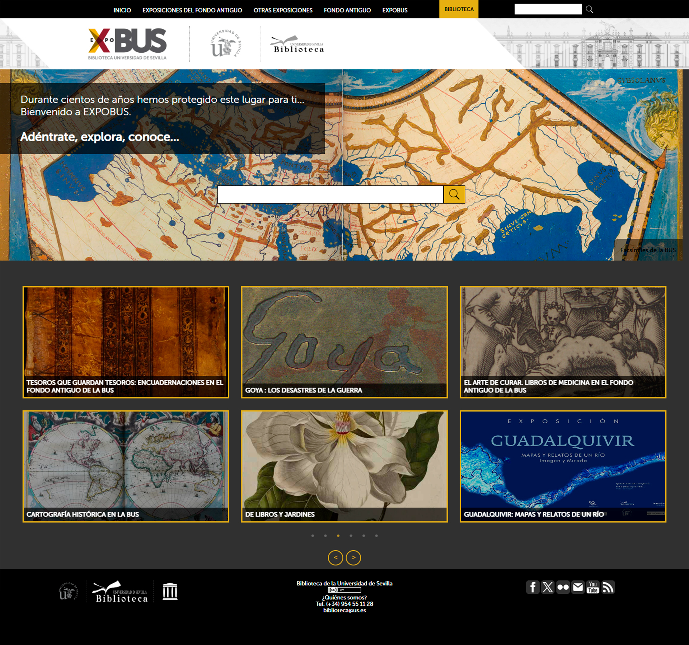Select the first carousel pagination dot

(313, 536)
